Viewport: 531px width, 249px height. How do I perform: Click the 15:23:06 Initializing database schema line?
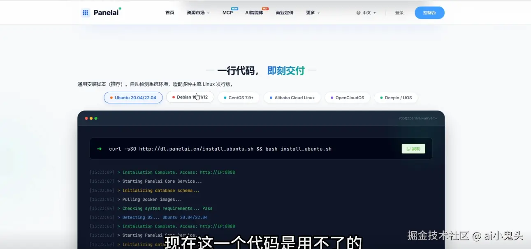[x=144, y=191]
